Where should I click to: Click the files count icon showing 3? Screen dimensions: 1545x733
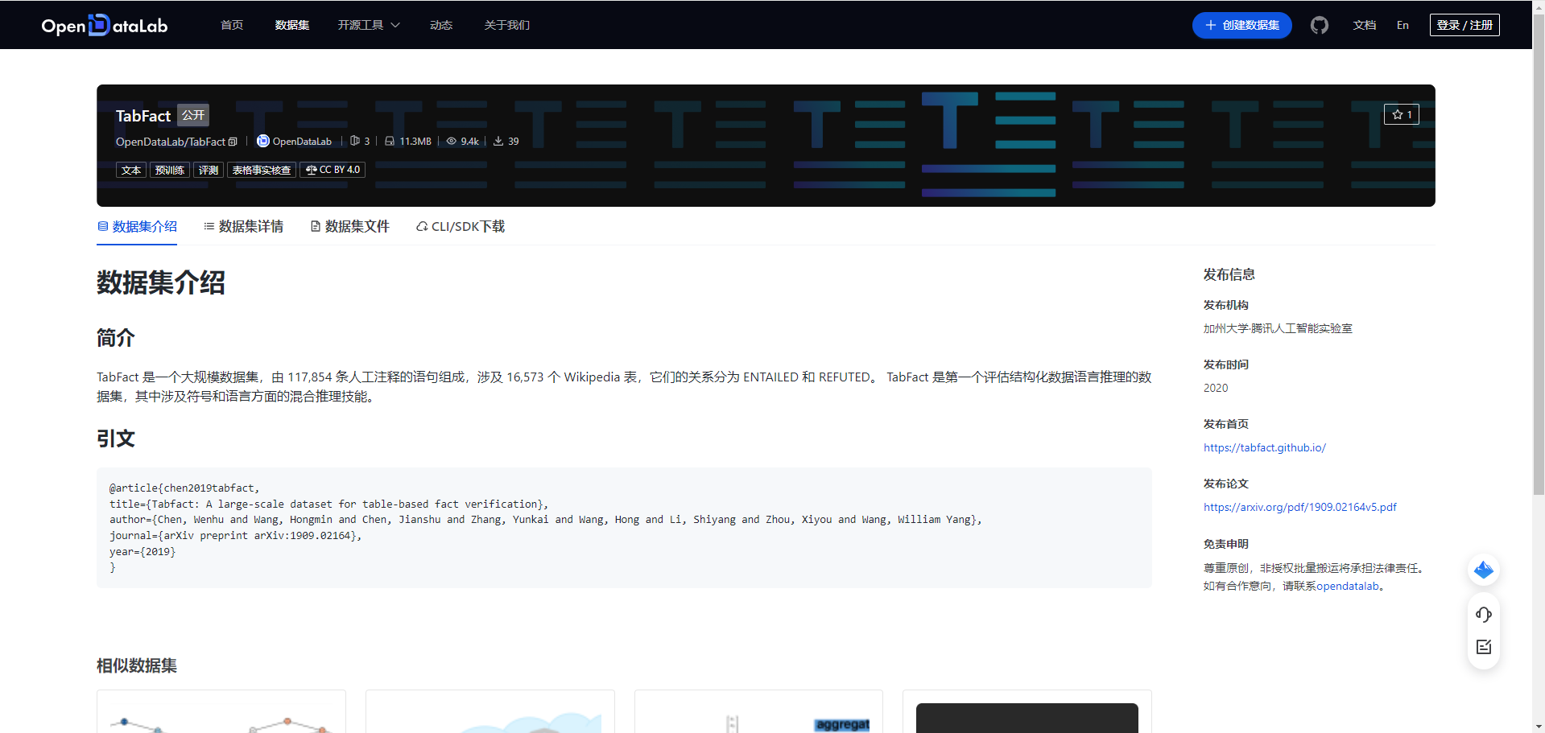pos(355,141)
